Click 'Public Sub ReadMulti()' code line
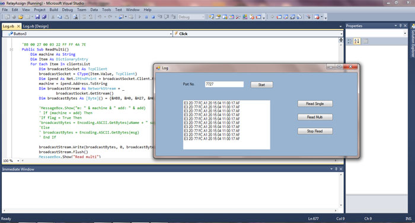 pyautogui.click(x=45, y=50)
